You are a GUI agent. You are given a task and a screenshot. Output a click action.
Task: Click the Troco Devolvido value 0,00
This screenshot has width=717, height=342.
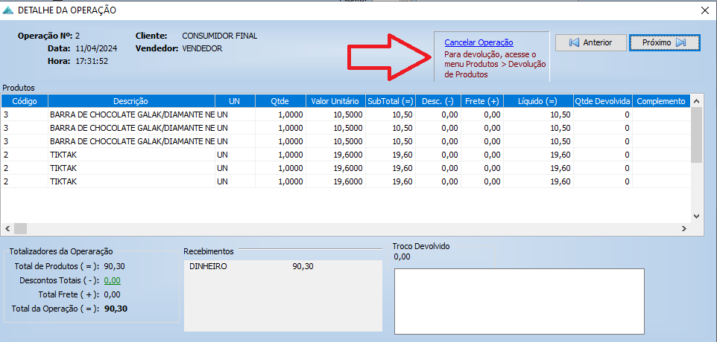point(402,256)
